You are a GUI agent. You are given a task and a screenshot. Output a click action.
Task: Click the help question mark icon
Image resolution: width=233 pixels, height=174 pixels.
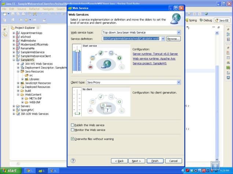[73, 161]
